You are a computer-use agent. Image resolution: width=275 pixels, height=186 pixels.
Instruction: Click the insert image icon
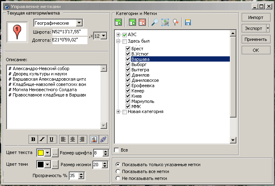[x=94, y=139]
